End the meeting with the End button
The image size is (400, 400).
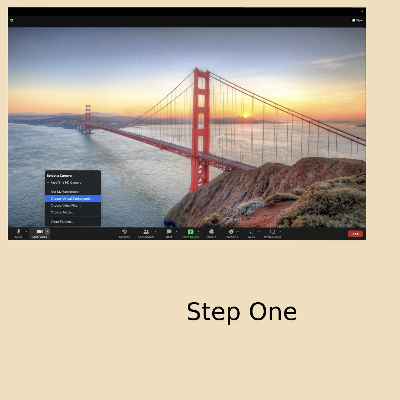click(355, 234)
